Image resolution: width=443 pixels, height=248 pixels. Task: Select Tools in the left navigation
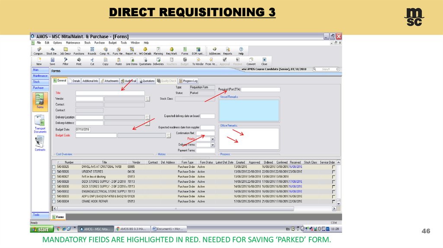pos(40,215)
